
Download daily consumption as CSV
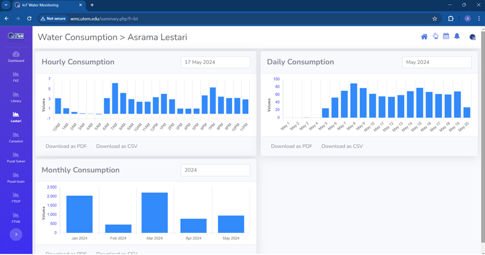342,146
